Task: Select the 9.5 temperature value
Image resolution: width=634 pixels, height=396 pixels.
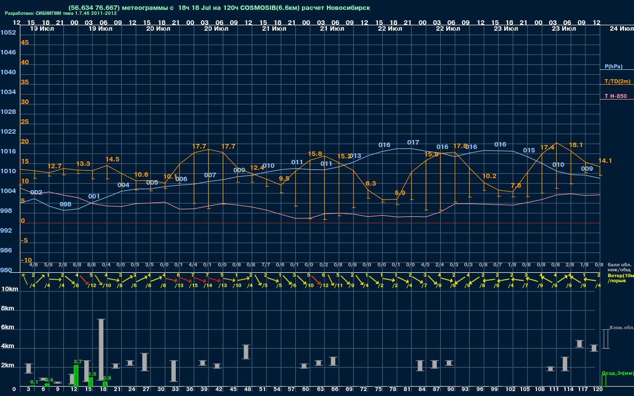Action: coord(284,179)
